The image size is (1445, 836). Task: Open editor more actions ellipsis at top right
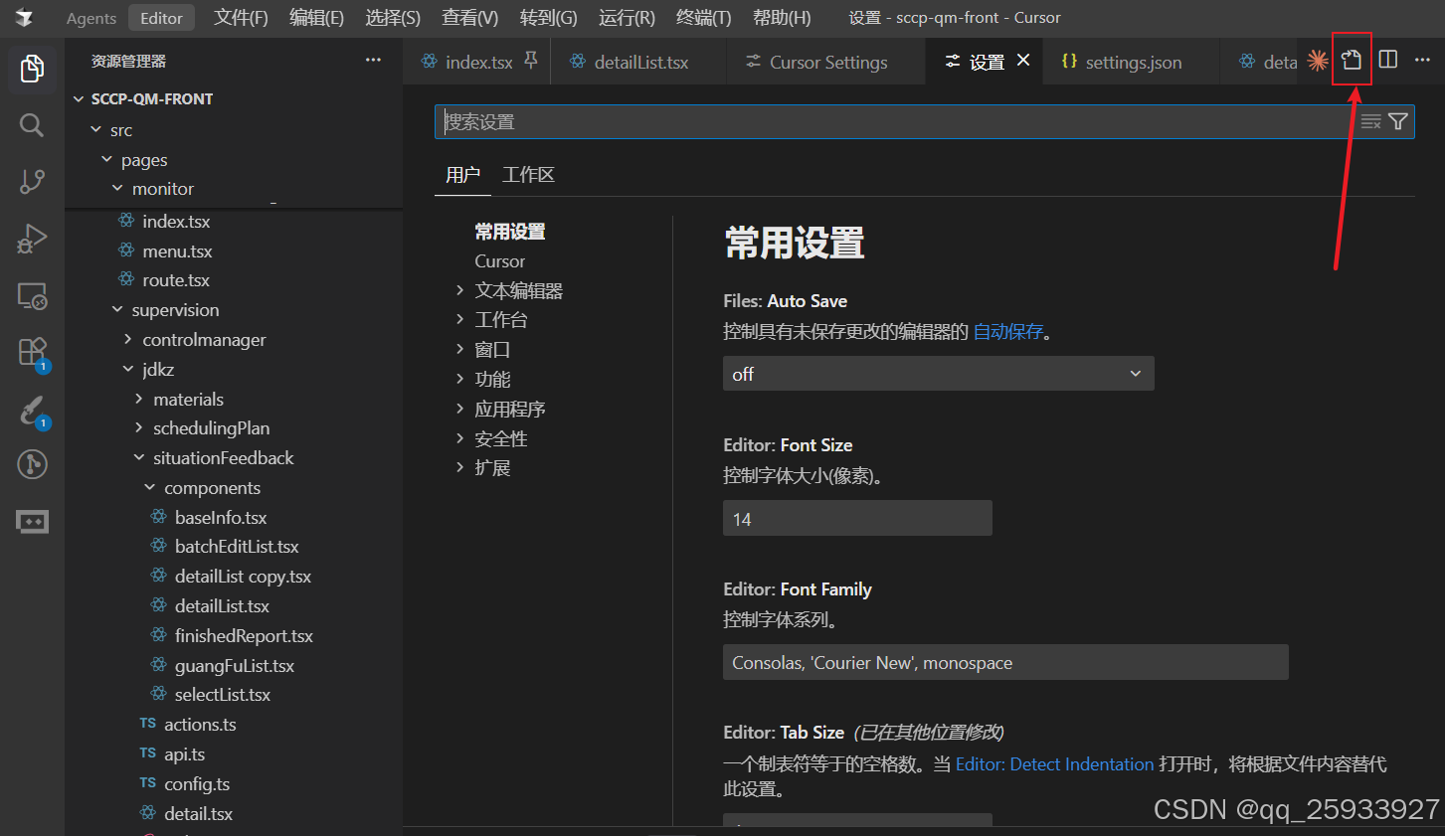click(1422, 60)
